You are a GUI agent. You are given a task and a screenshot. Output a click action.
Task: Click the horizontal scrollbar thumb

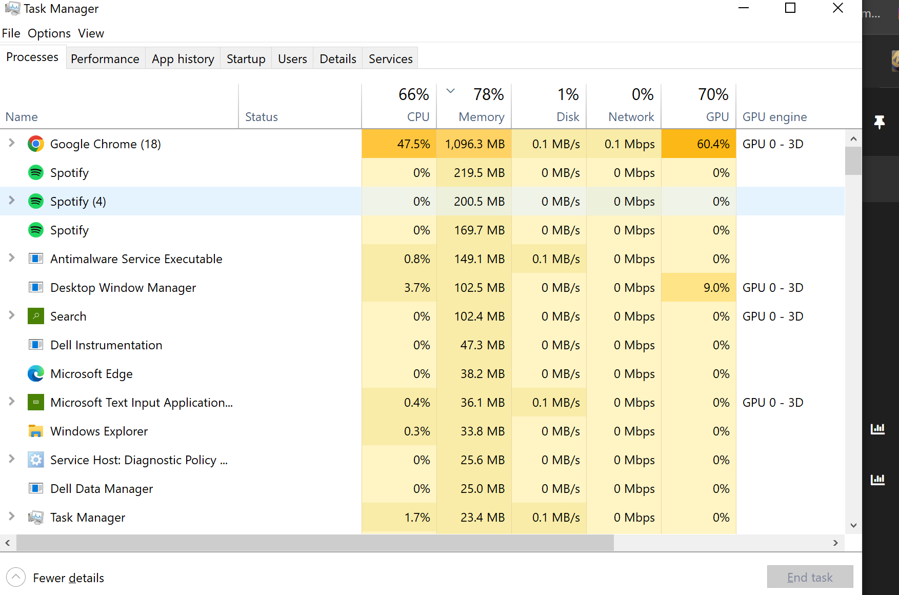(x=315, y=543)
